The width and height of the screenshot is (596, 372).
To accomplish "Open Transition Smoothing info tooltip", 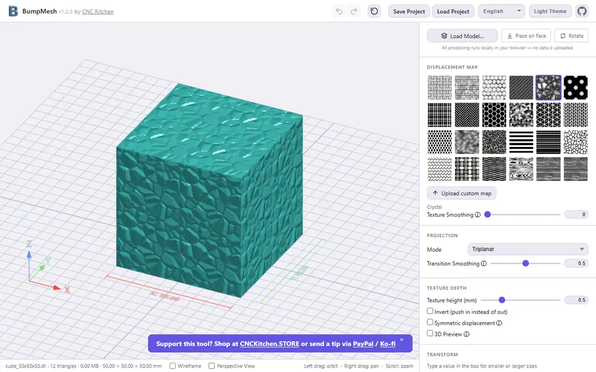I will click(x=484, y=263).
